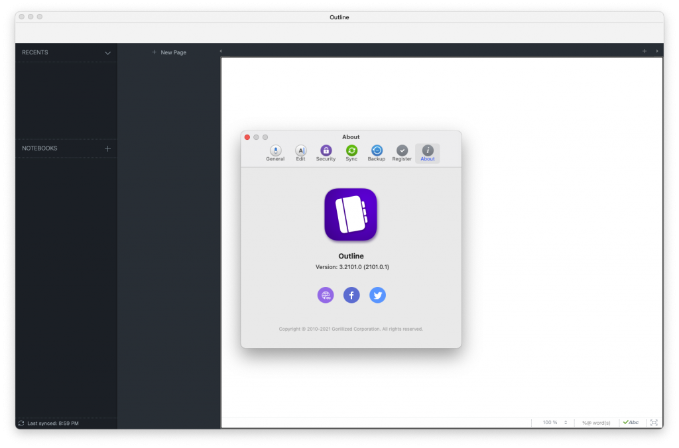This screenshot has width=679, height=448.
Task: Create a New Page
Action: [169, 52]
